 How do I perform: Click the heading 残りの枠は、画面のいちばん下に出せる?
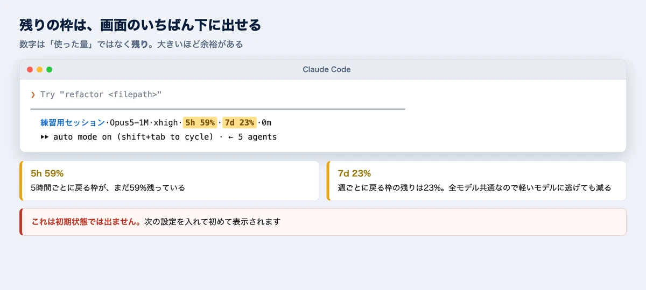pos(141,25)
